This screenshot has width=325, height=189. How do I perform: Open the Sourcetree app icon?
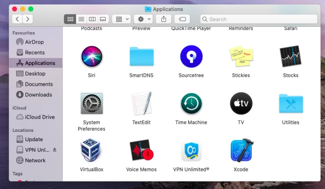pyautogui.click(x=191, y=57)
